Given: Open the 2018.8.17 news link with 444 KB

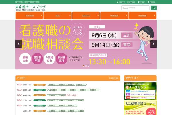Looking at the screenshot, I should pos(62,95).
